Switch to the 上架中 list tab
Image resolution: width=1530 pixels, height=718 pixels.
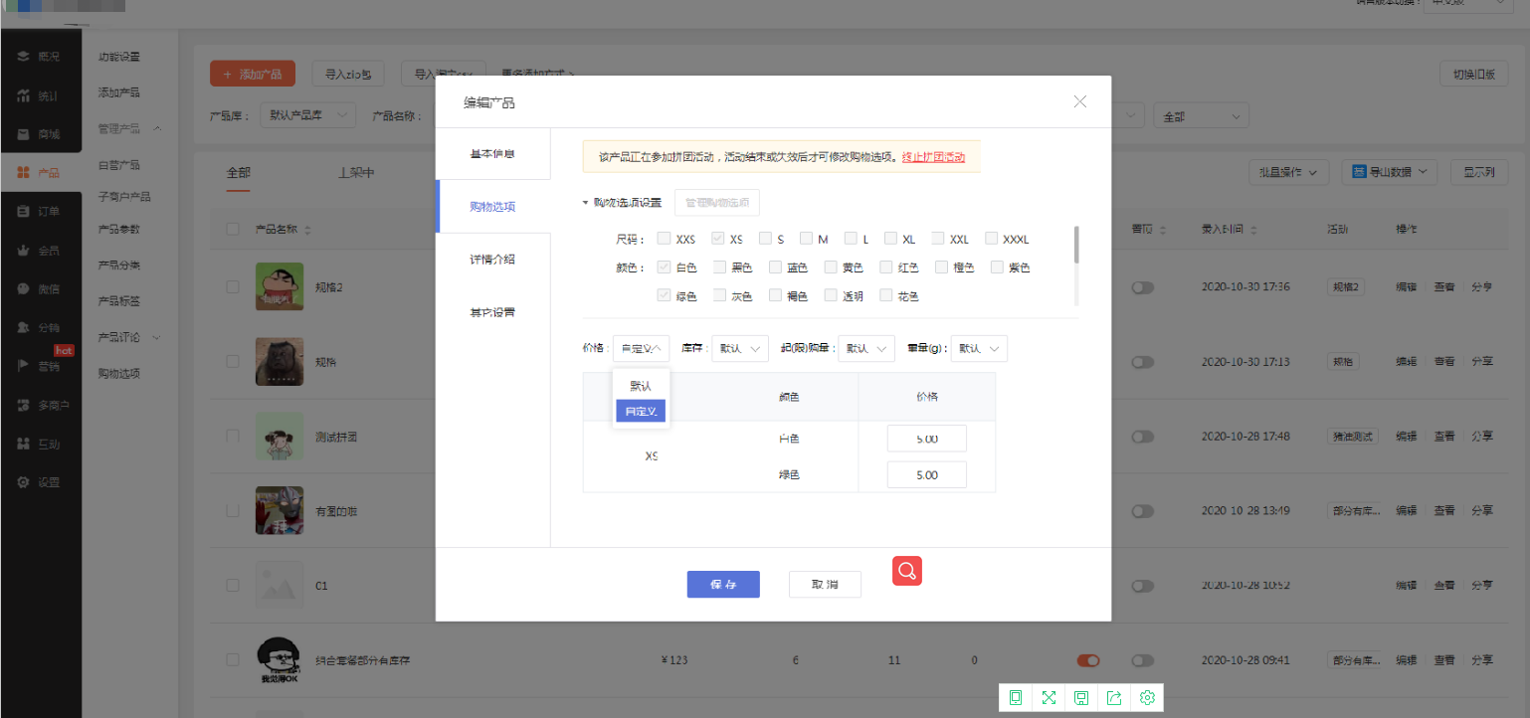point(355,172)
